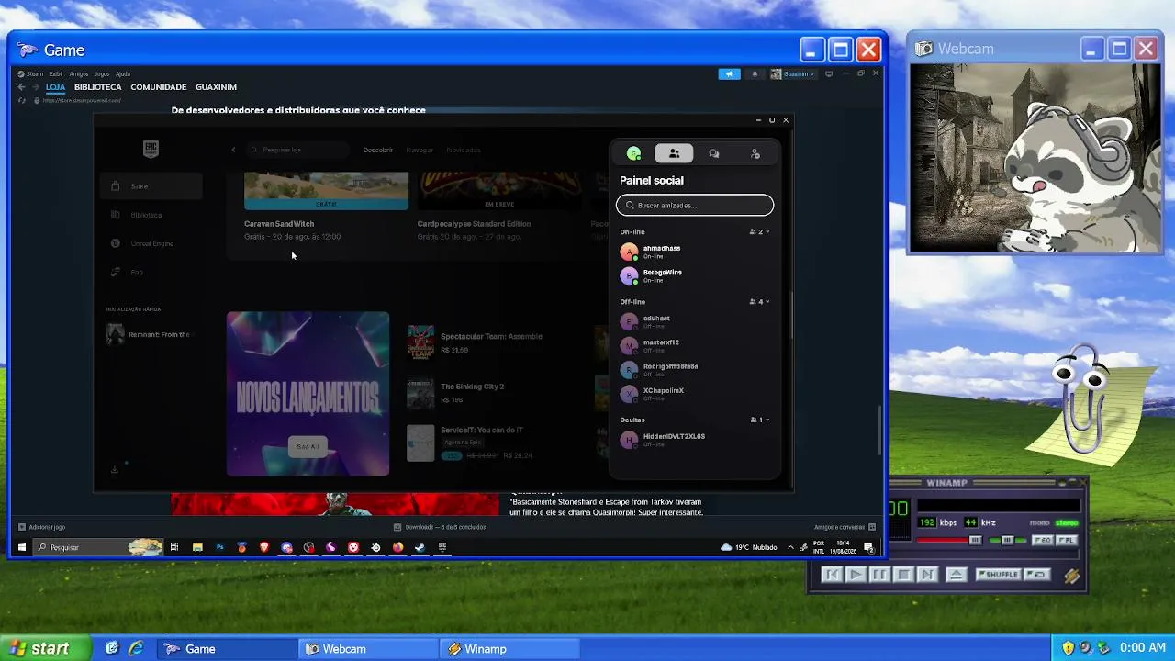Open Fab in Epic sidebar
The height and width of the screenshot is (661, 1175).
coord(151,272)
